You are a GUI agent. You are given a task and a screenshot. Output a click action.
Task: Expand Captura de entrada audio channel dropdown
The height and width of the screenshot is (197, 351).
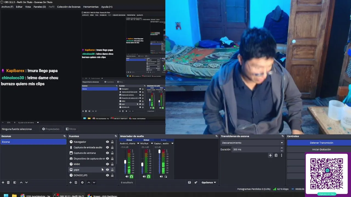[172, 143]
